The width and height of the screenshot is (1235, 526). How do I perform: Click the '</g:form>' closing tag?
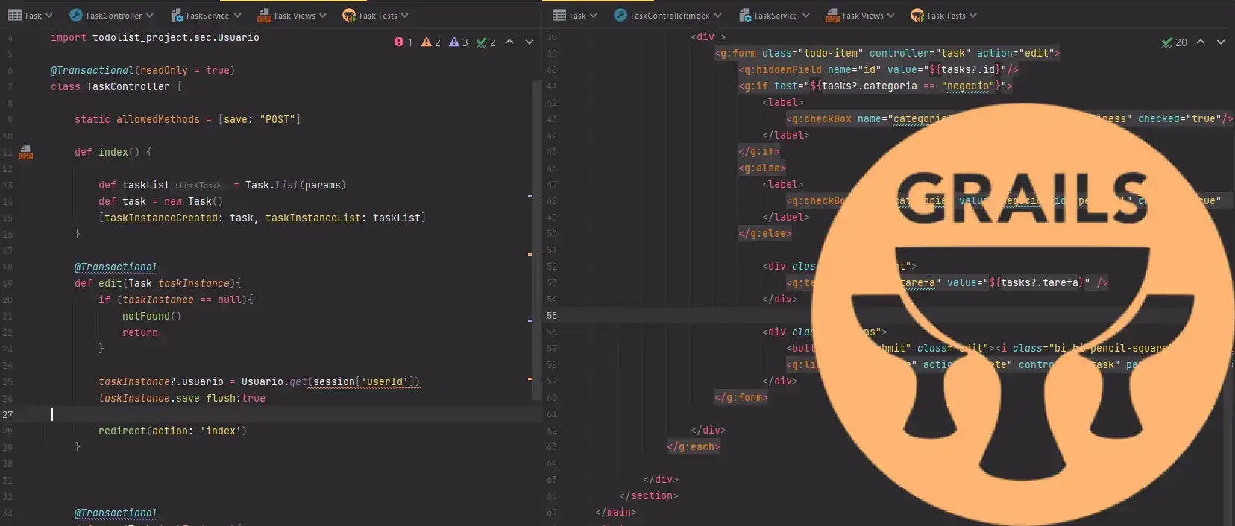(x=741, y=398)
